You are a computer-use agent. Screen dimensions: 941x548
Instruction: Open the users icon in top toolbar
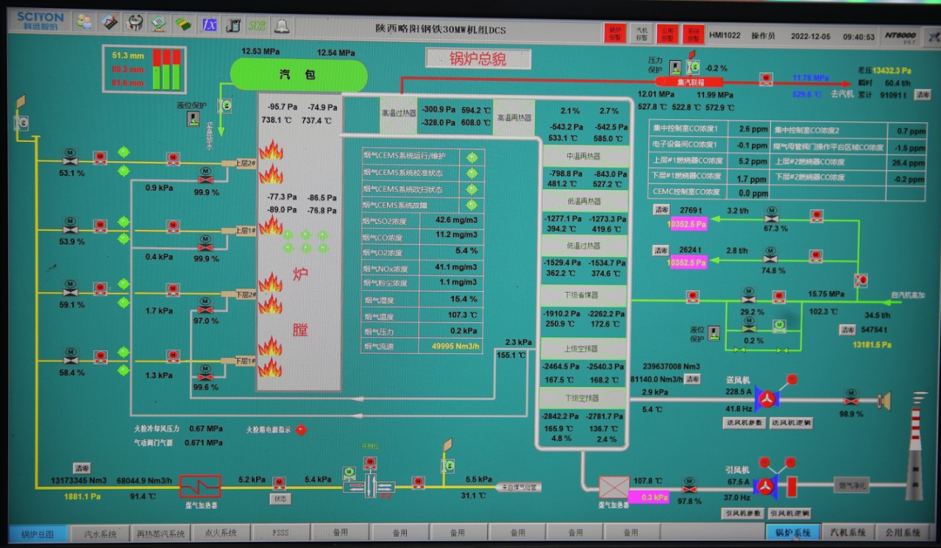86,24
